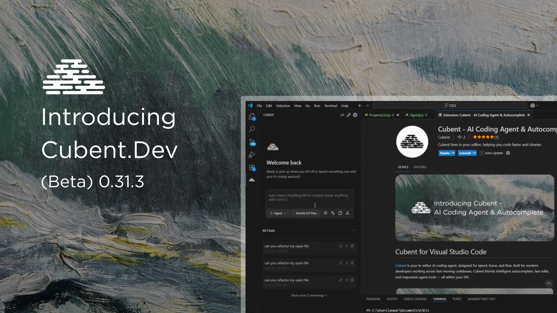Rename the chat dated 6:47 PM with pencil icon
This screenshot has width=557, height=313.
click(x=341, y=280)
